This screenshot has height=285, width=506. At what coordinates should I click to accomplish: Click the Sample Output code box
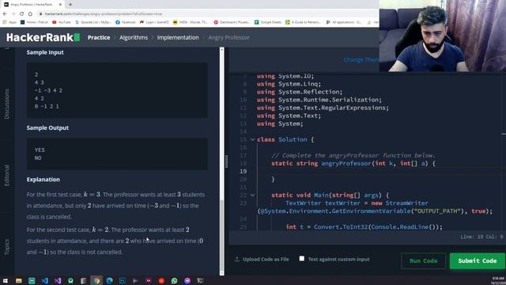(x=117, y=154)
